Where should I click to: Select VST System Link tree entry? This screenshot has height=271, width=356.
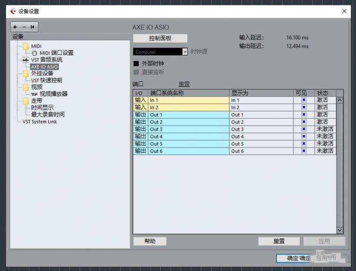click(x=40, y=122)
